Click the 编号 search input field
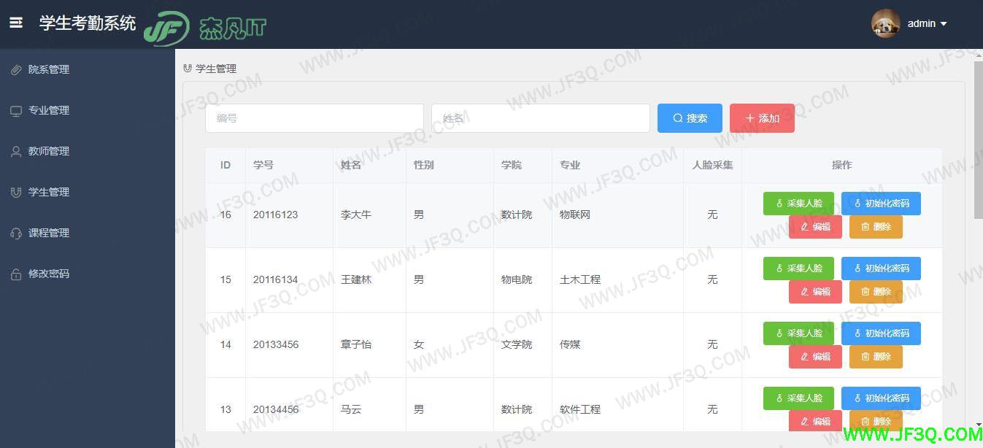The width and height of the screenshot is (983, 448). pos(314,117)
